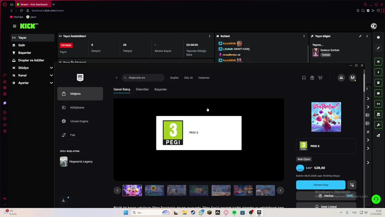Switch to the Eklentiler tab
Screen dimensions: 385x217
point(142,90)
